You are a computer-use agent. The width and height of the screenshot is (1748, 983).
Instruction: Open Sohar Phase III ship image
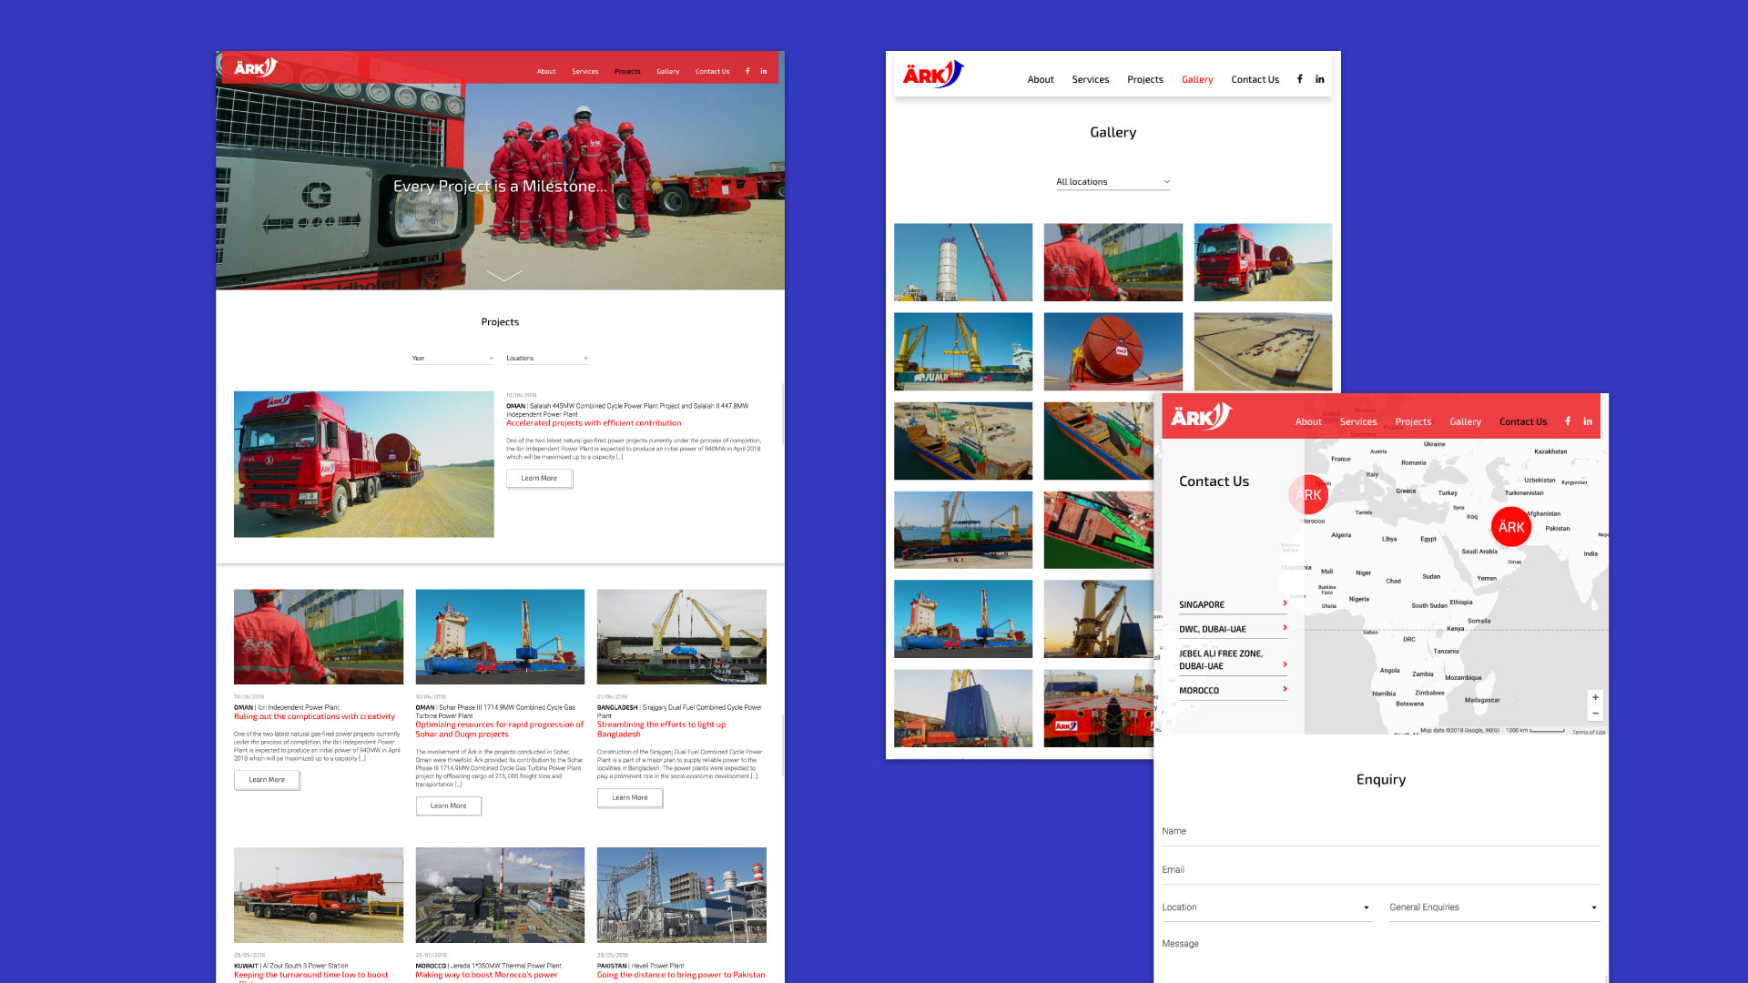pos(500,636)
